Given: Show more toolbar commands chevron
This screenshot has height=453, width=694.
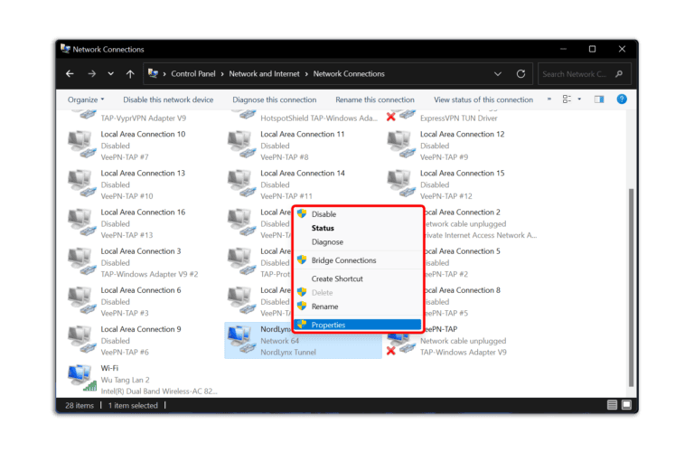Looking at the screenshot, I should pyautogui.click(x=549, y=99).
